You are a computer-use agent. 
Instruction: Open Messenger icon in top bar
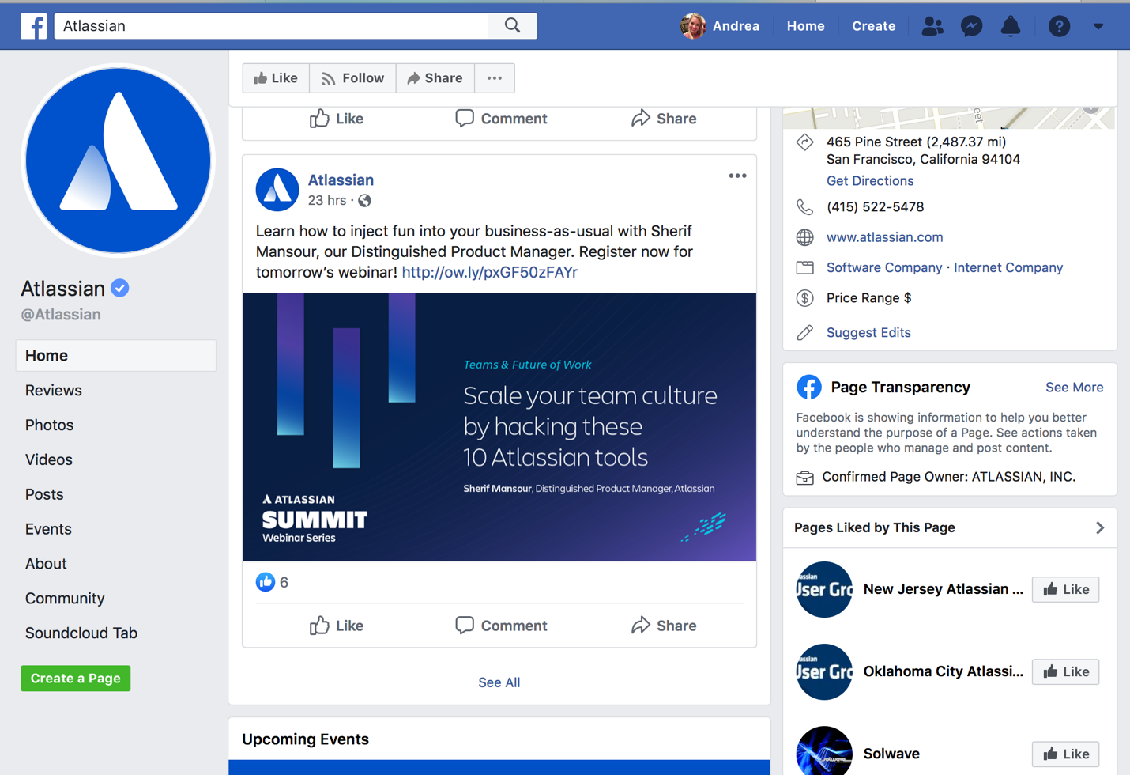click(x=971, y=26)
